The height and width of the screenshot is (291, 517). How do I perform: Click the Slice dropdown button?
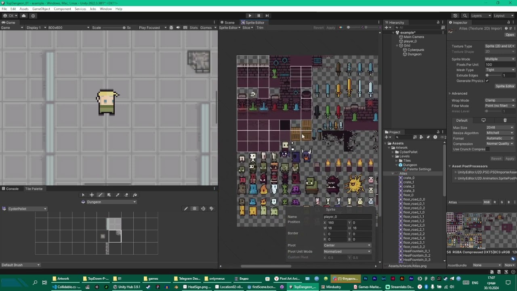click(247, 27)
